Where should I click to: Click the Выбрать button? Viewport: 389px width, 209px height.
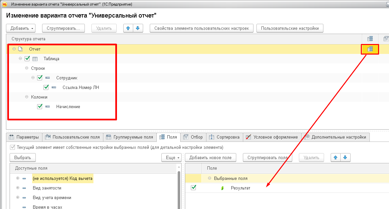click(x=23, y=157)
